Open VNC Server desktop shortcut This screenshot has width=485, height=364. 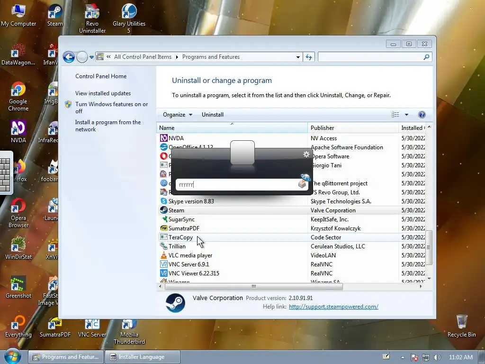92,328
